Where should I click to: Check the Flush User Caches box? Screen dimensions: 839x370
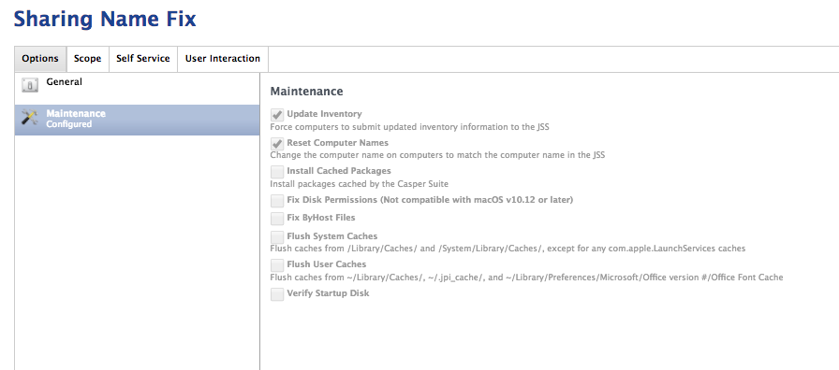277,264
